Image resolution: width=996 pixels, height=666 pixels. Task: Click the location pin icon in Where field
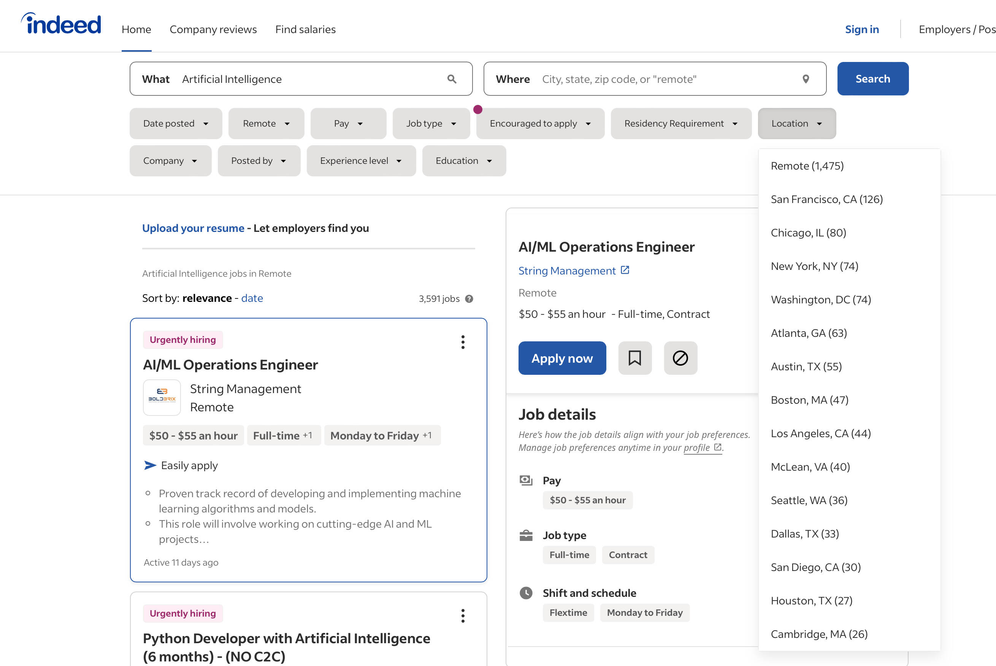click(806, 79)
